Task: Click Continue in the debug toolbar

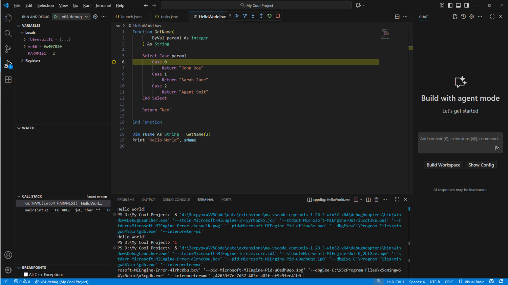Action: click(236, 16)
